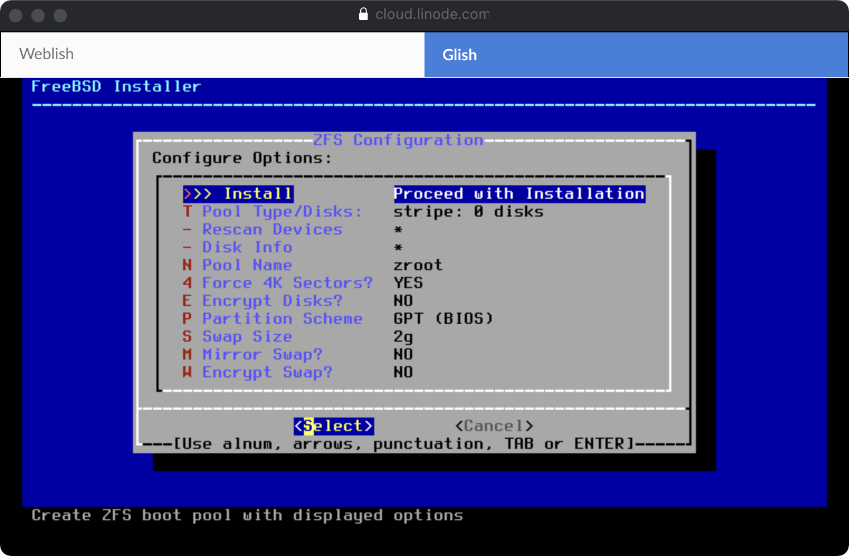Switch to the Weblish tab
Image resolution: width=849 pixels, height=556 pixels.
coord(213,54)
